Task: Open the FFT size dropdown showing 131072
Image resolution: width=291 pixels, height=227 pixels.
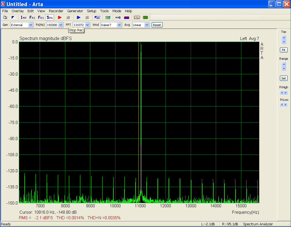Action: click(x=81, y=25)
